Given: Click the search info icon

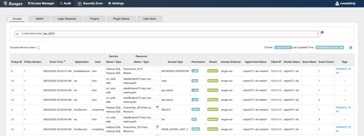Looking at the screenshot, I should pyautogui.click(x=322, y=32).
